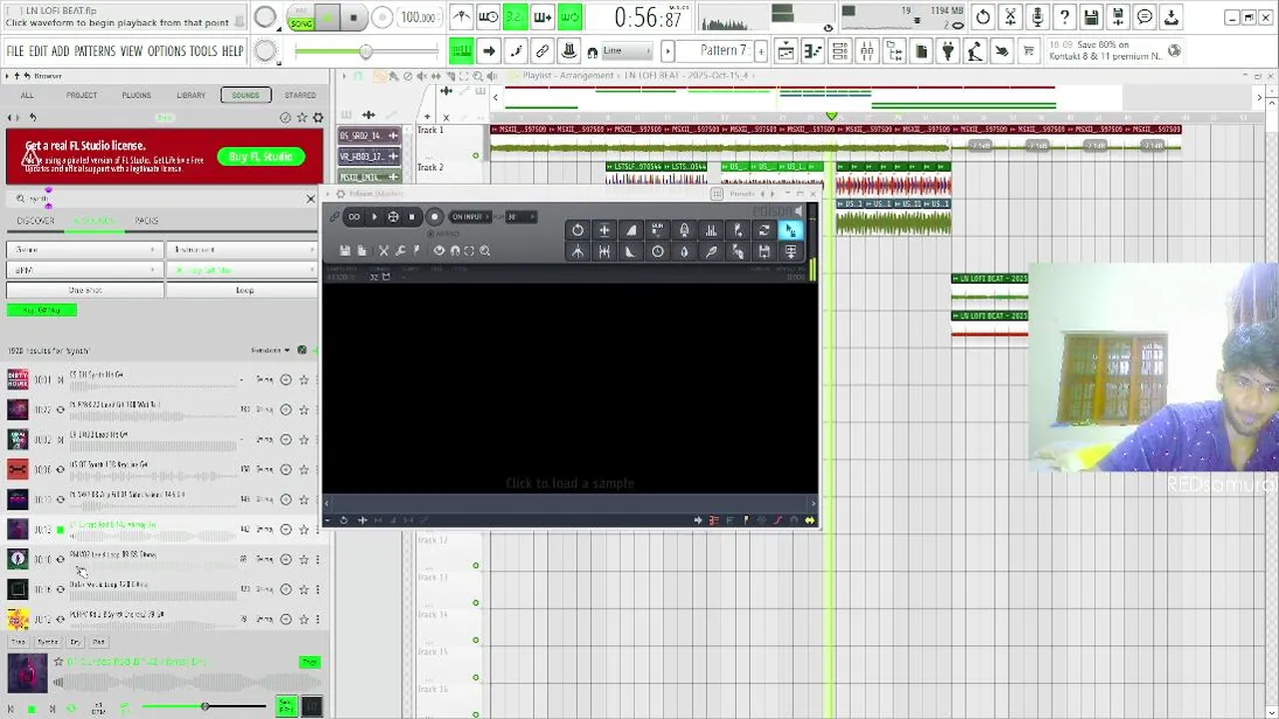
Task: Open the Random sort dropdown
Action: click(x=270, y=351)
